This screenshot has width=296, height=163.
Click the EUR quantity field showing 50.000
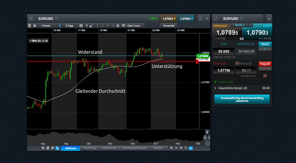(x=224, y=51)
